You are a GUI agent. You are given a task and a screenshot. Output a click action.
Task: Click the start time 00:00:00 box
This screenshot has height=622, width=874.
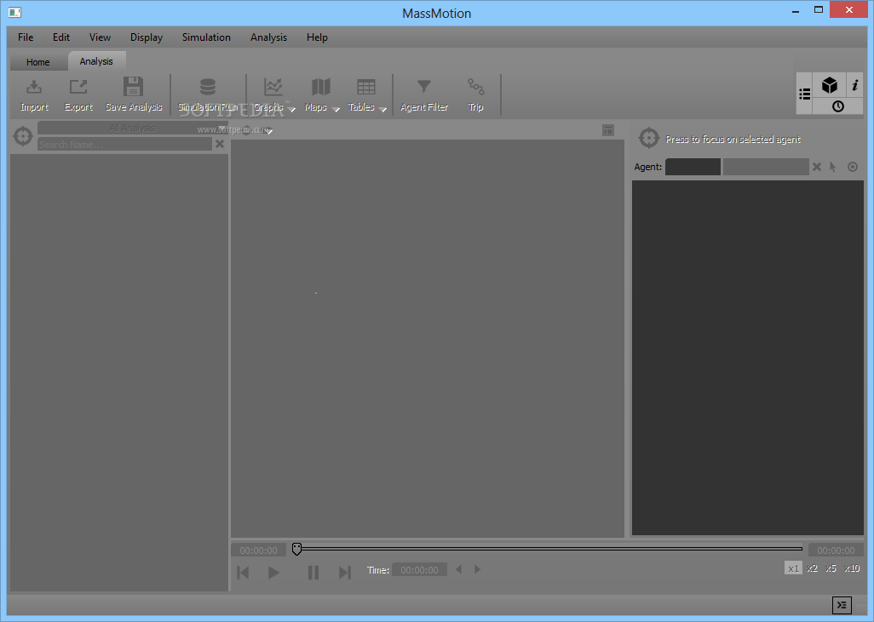tap(259, 551)
